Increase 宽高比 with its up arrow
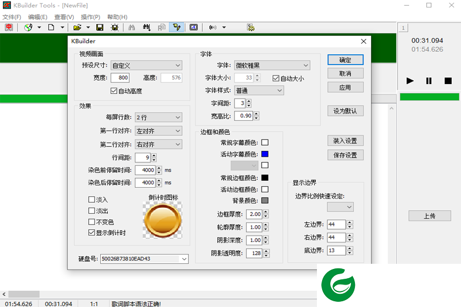 pos(256,113)
